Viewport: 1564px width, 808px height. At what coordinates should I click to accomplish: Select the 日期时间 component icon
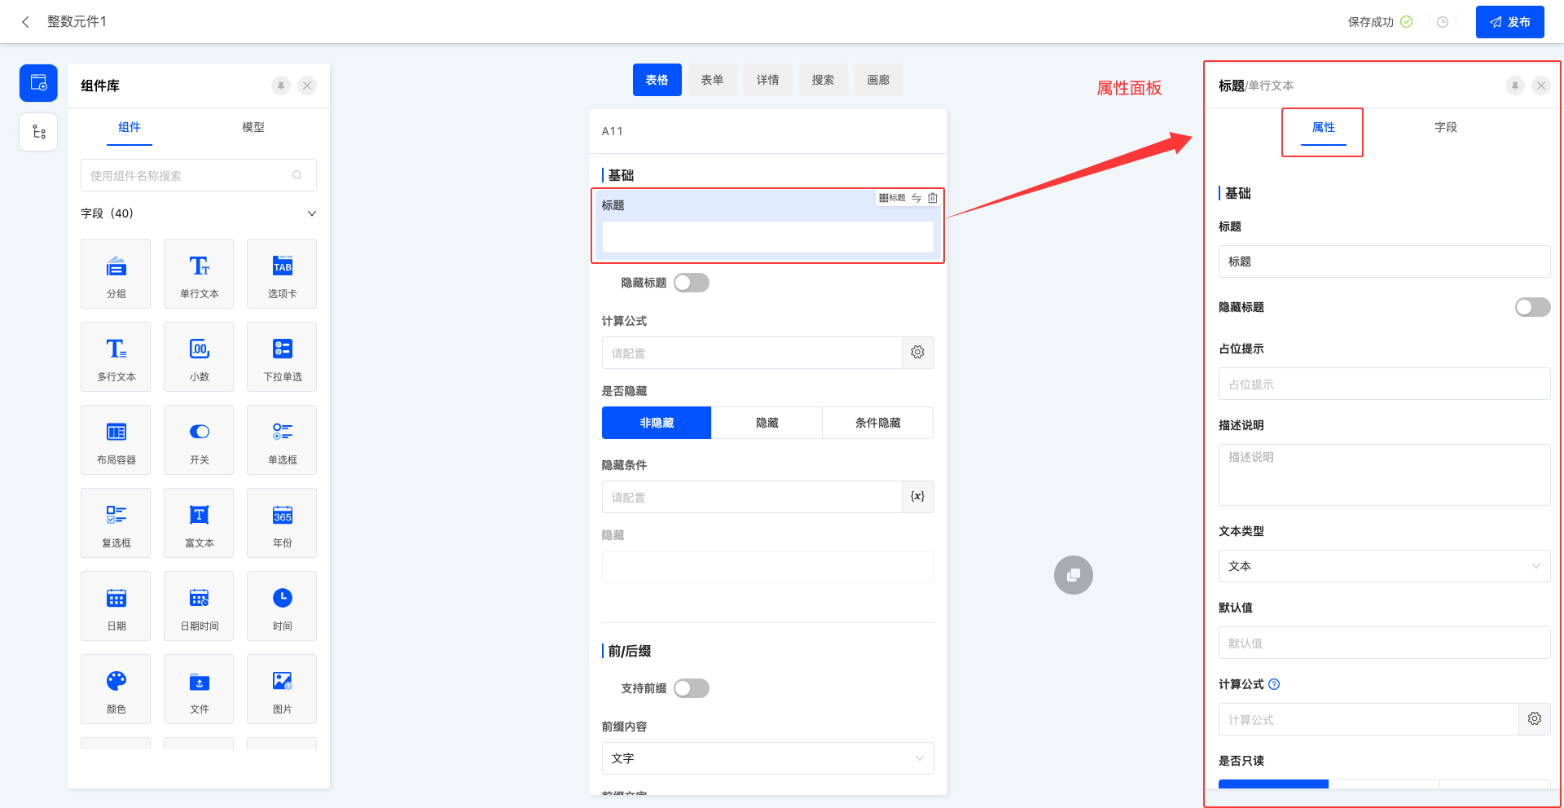pos(199,606)
